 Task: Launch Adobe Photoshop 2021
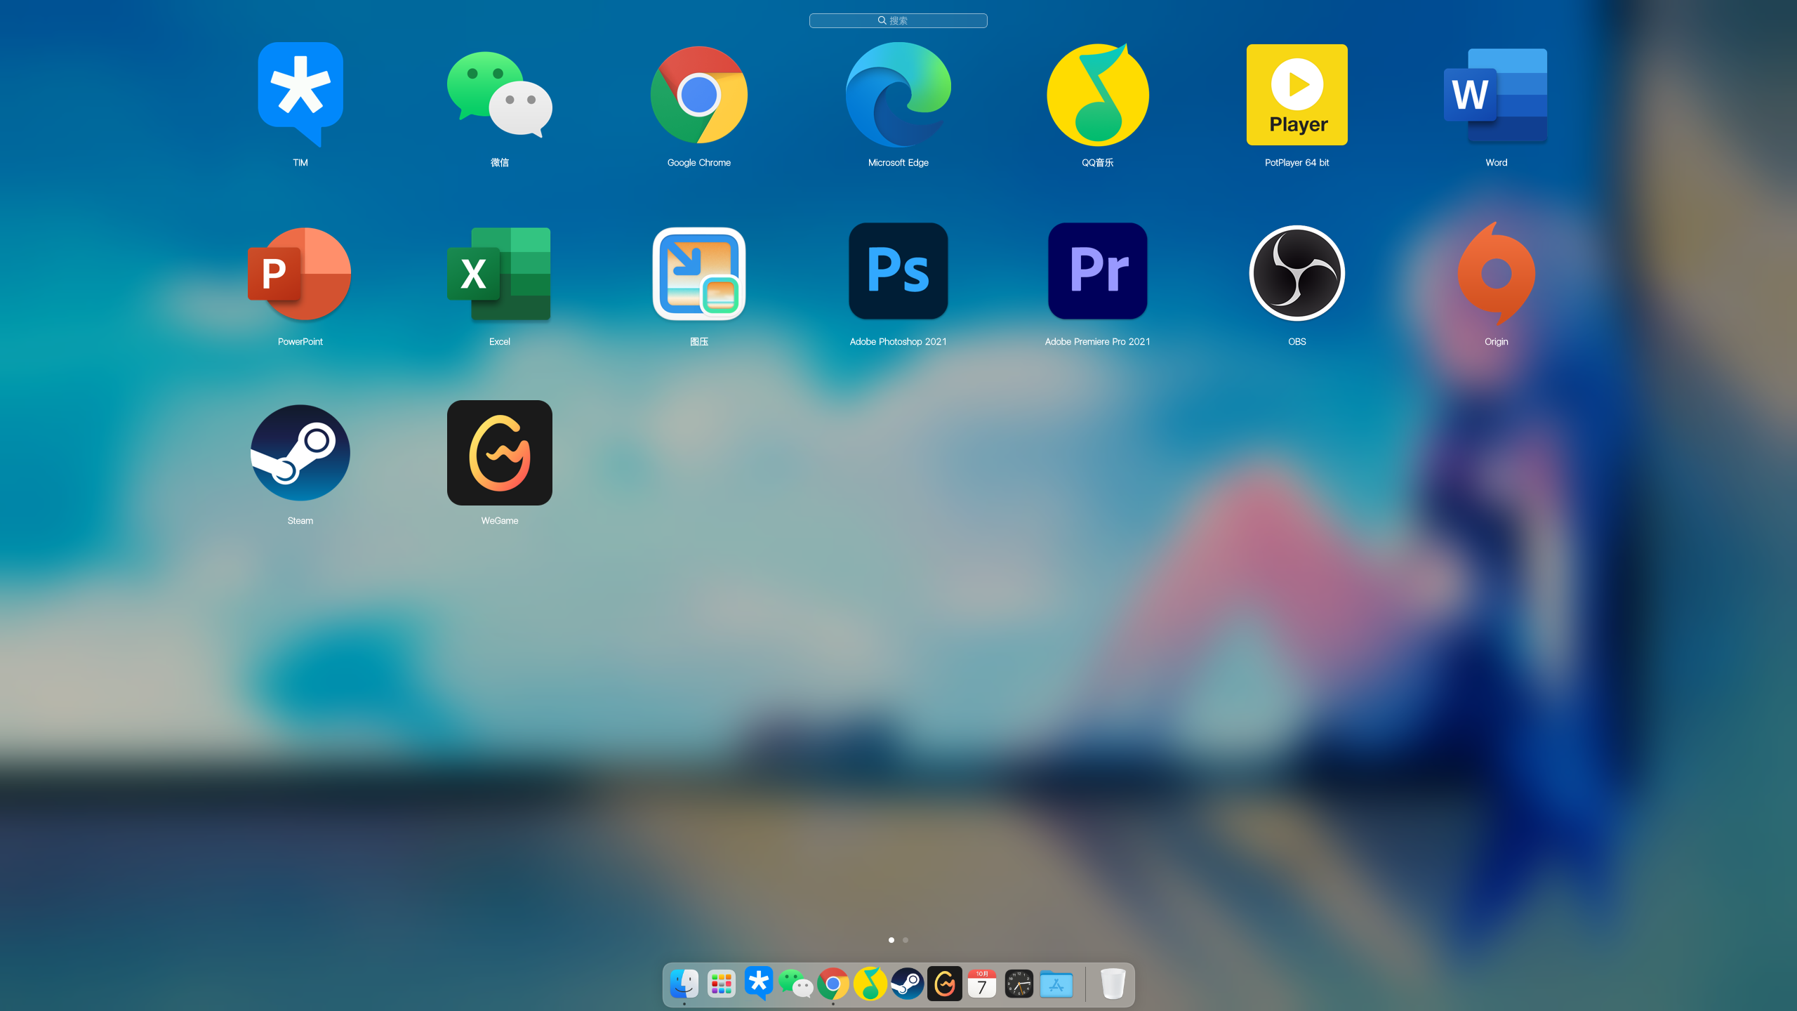point(898,271)
